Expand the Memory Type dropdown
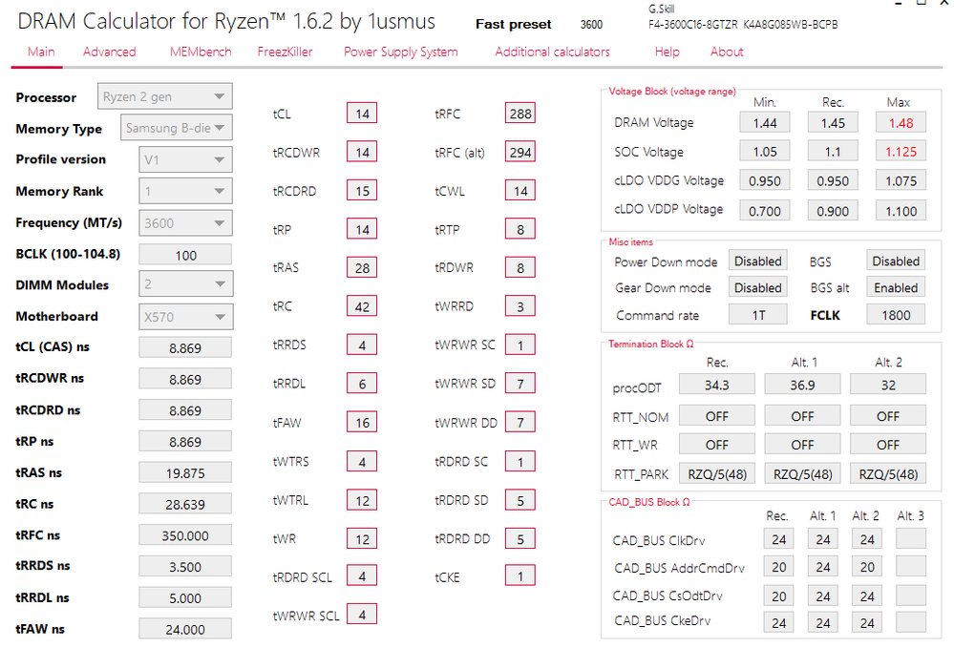 177,128
